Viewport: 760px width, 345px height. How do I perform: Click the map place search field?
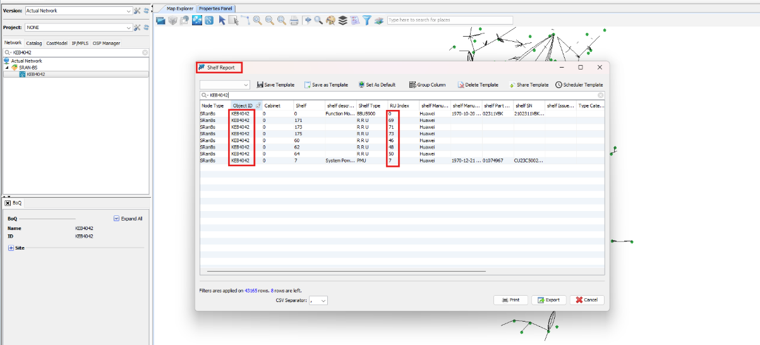(x=450, y=20)
